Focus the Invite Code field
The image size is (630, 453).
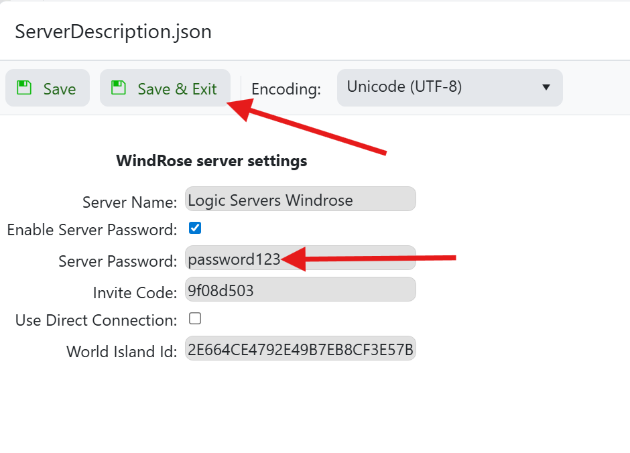click(300, 290)
